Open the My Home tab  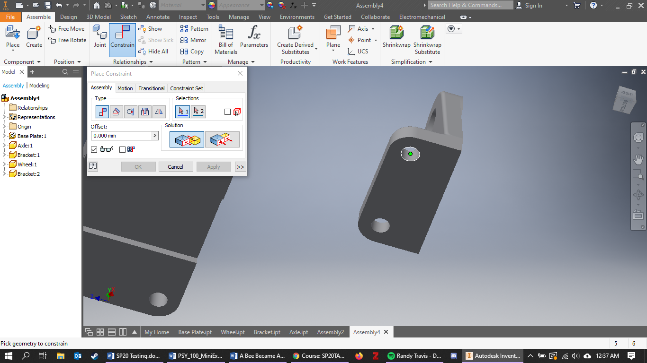point(157,332)
